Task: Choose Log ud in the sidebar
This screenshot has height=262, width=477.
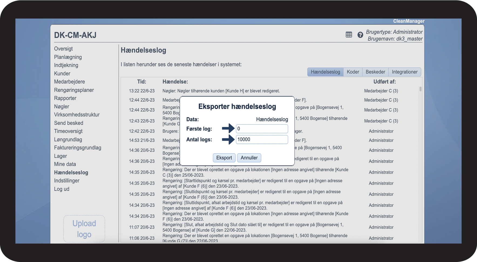Action: [x=62, y=189]
